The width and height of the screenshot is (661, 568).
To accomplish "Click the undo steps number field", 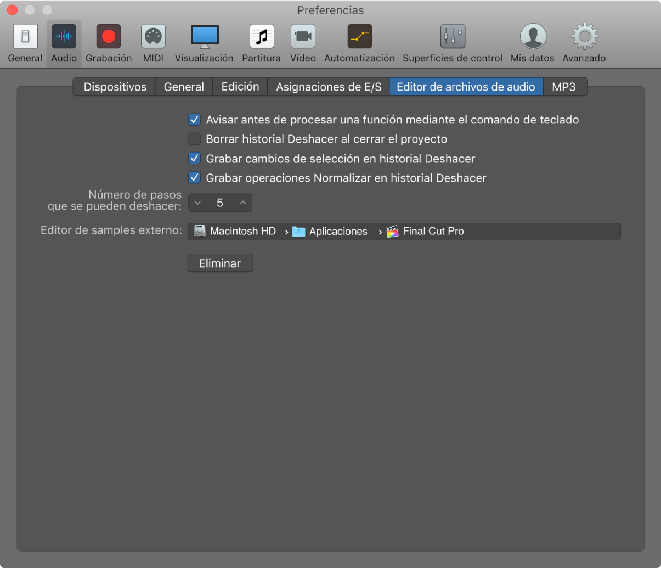I will [x=220, y=203].
